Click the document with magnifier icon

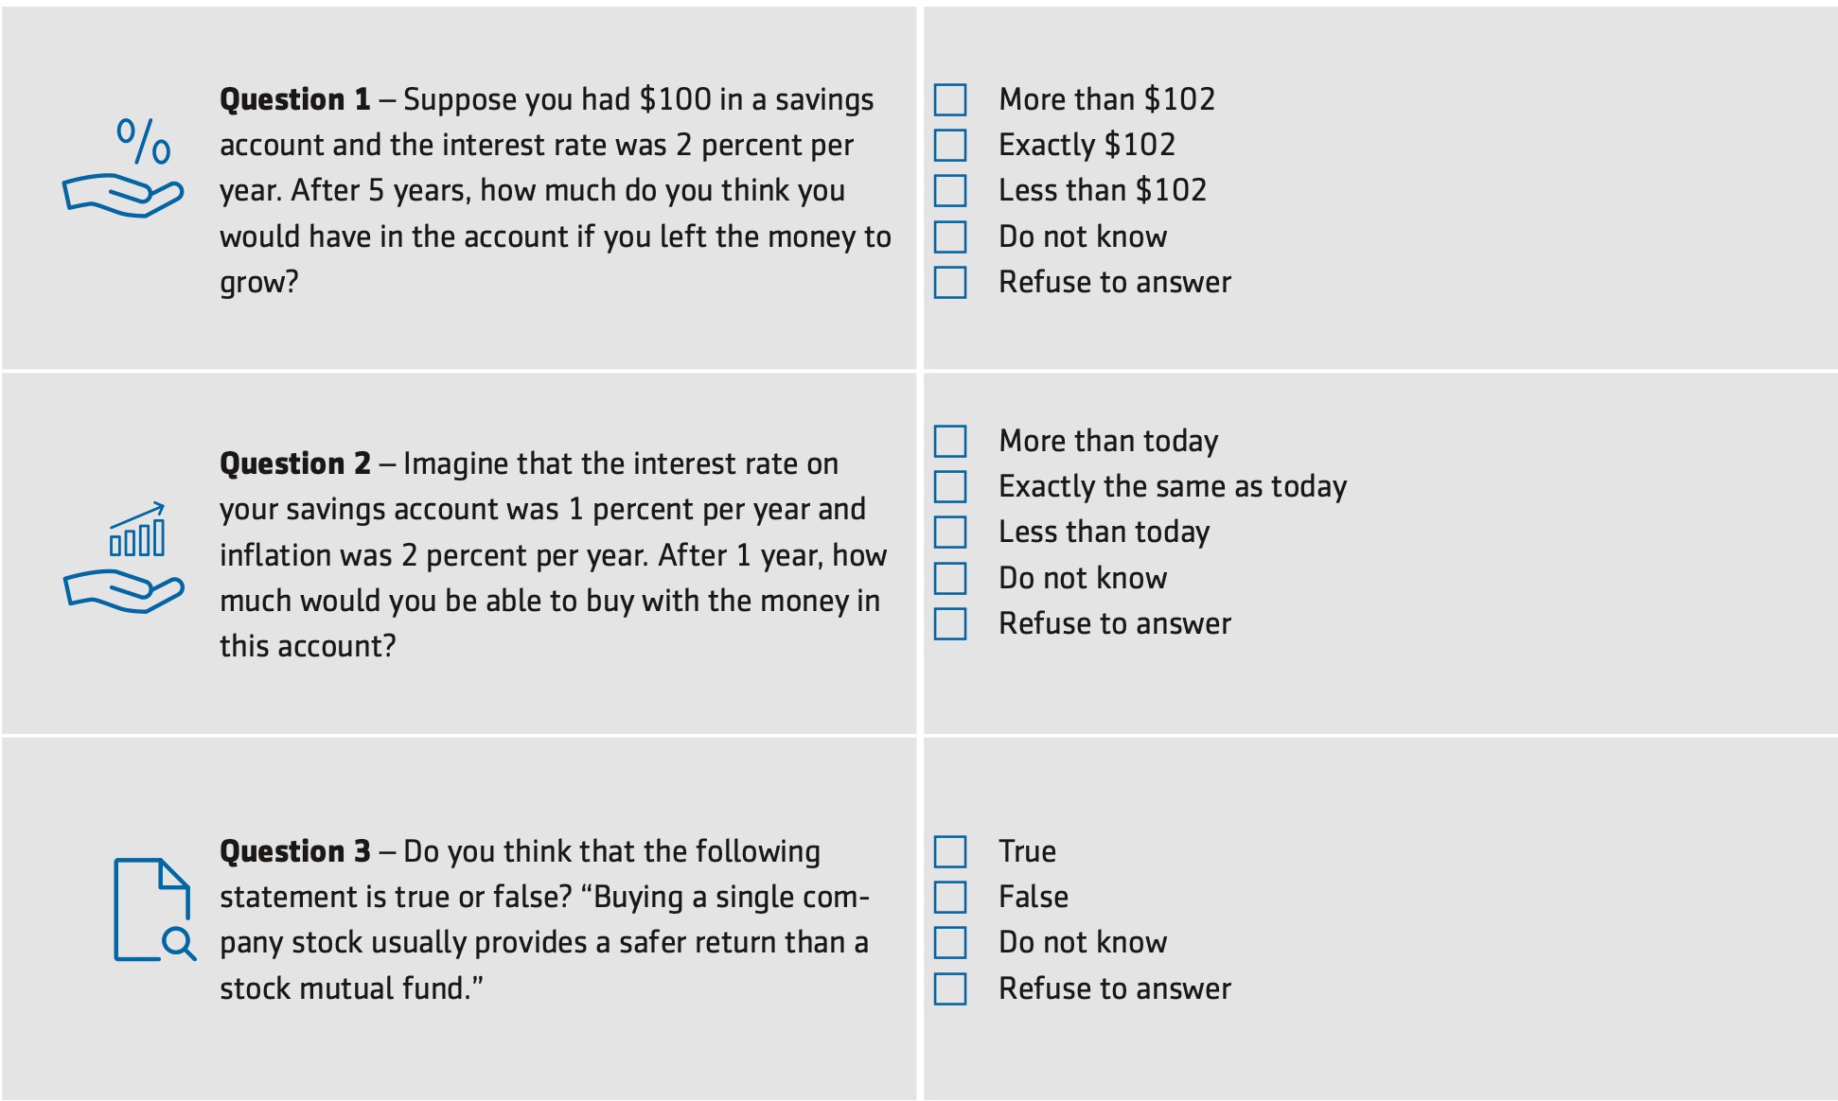click(x=154, y=910)
